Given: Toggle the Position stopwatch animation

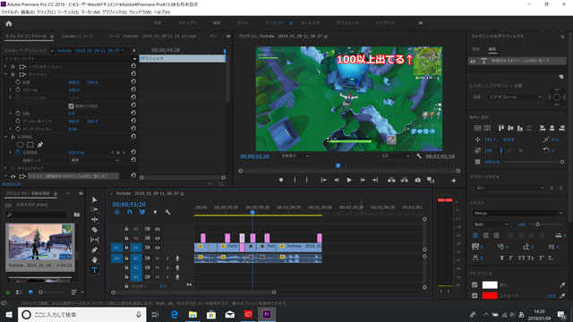Looking at the screenshot, I should [18, 82].
